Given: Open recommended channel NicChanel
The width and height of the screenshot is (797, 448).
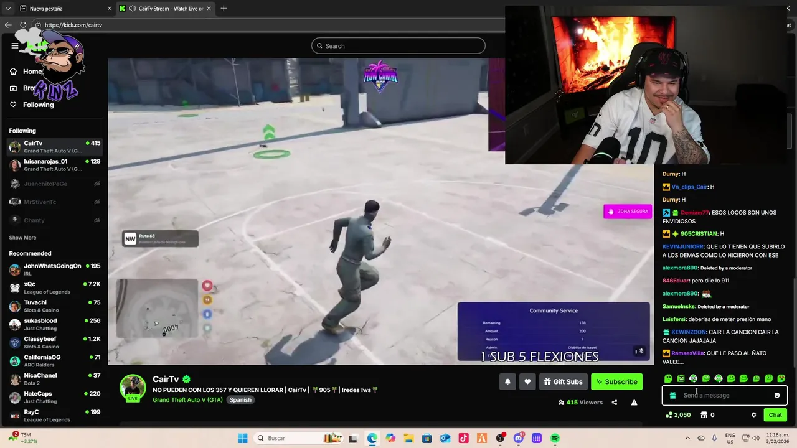Looking at the screenshot, I should pos(55,379).
